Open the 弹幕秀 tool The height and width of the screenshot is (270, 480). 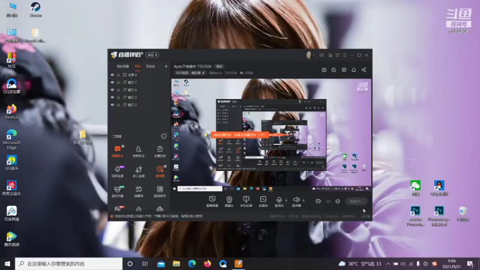(139, 191)
